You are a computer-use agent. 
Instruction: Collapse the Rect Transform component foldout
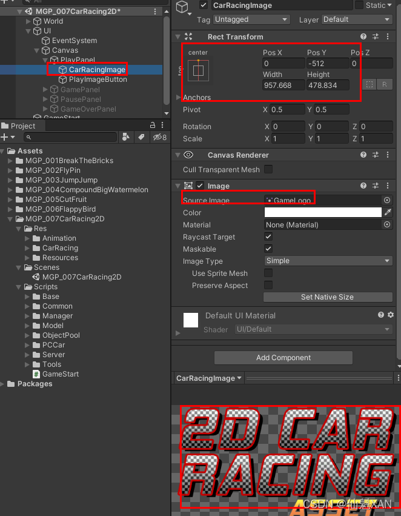178,36
